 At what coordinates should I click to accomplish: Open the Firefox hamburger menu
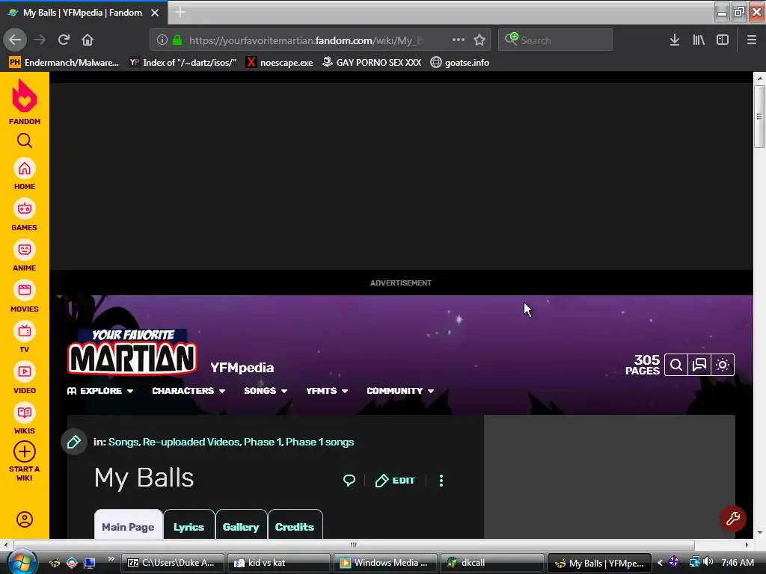point(752,40)
